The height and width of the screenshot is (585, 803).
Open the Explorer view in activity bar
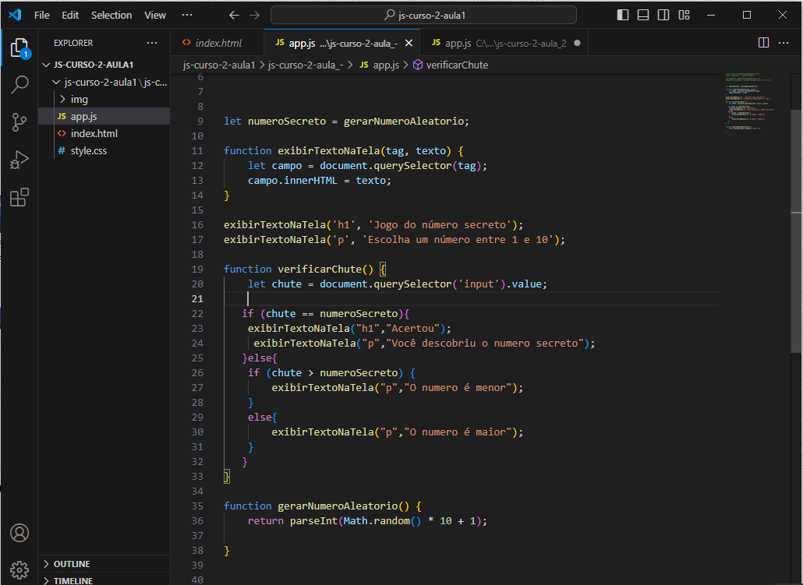19,48
